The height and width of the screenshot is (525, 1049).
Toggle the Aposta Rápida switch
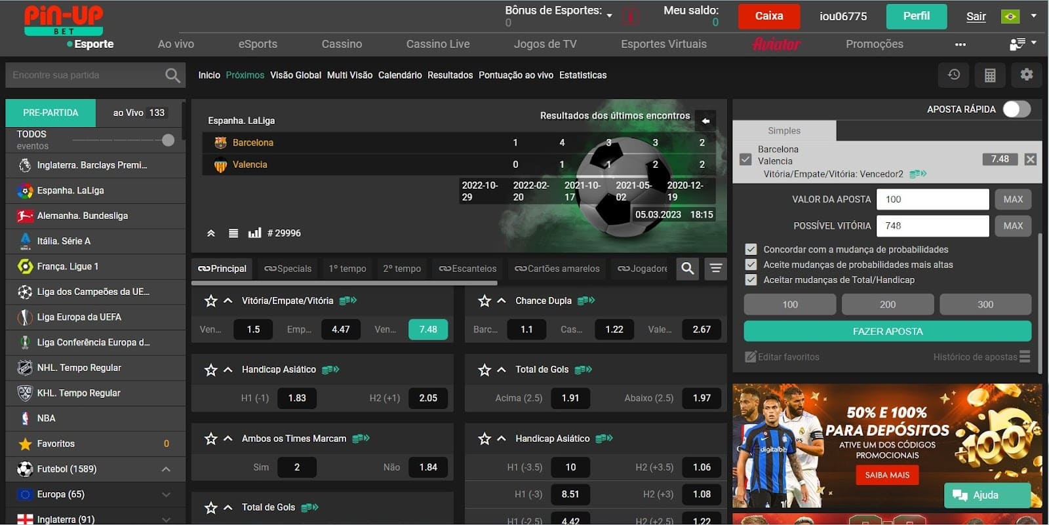(x=1016, y=109)
